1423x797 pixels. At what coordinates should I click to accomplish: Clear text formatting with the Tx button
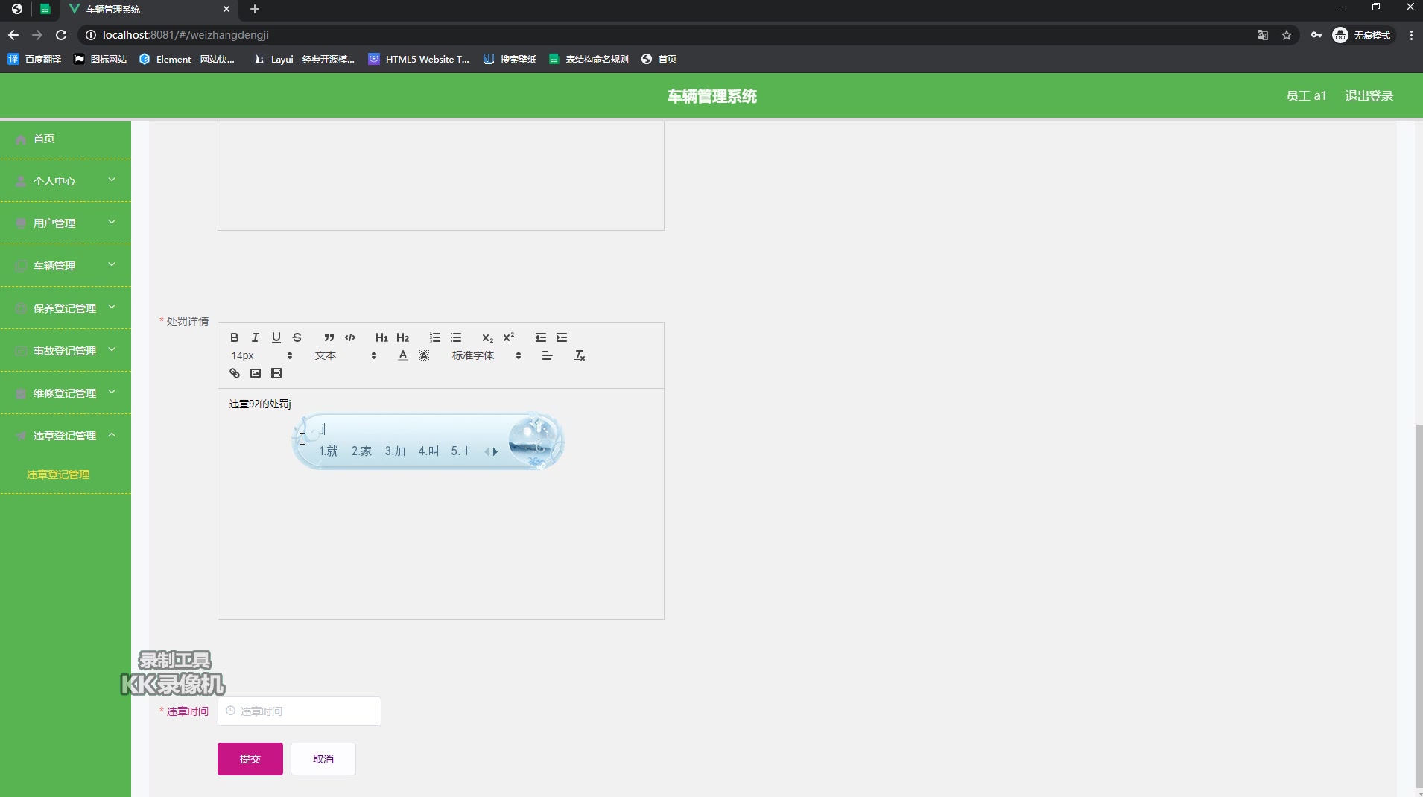[x=580, y=355]
